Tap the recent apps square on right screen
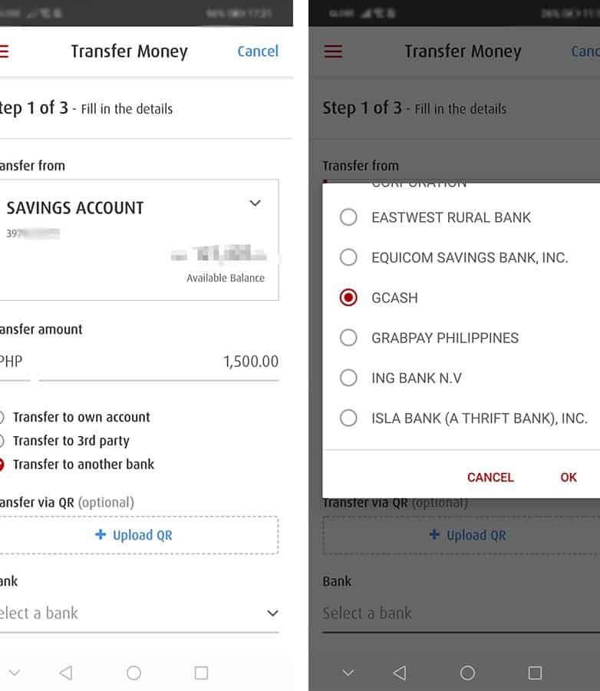Screen dimensions: 600x691 (535, 673)
